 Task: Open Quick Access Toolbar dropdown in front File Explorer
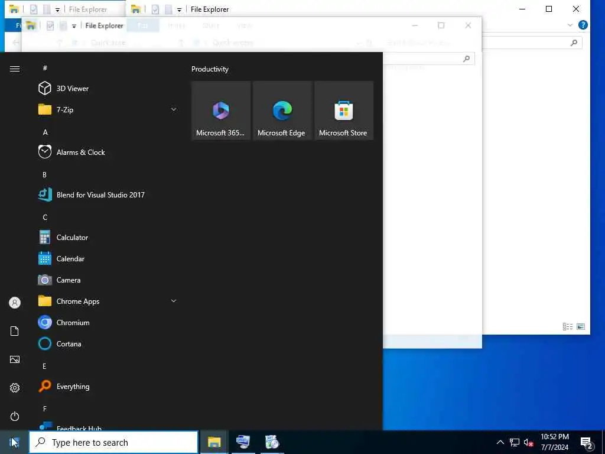pos(74,26)
